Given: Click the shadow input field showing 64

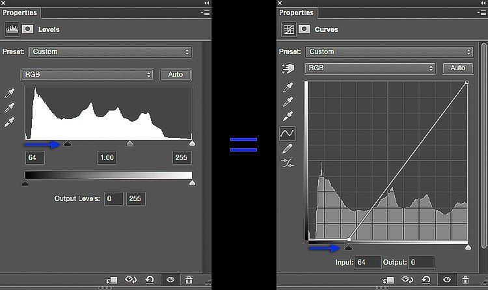Looking at the screenshot, I should (35, 158).
